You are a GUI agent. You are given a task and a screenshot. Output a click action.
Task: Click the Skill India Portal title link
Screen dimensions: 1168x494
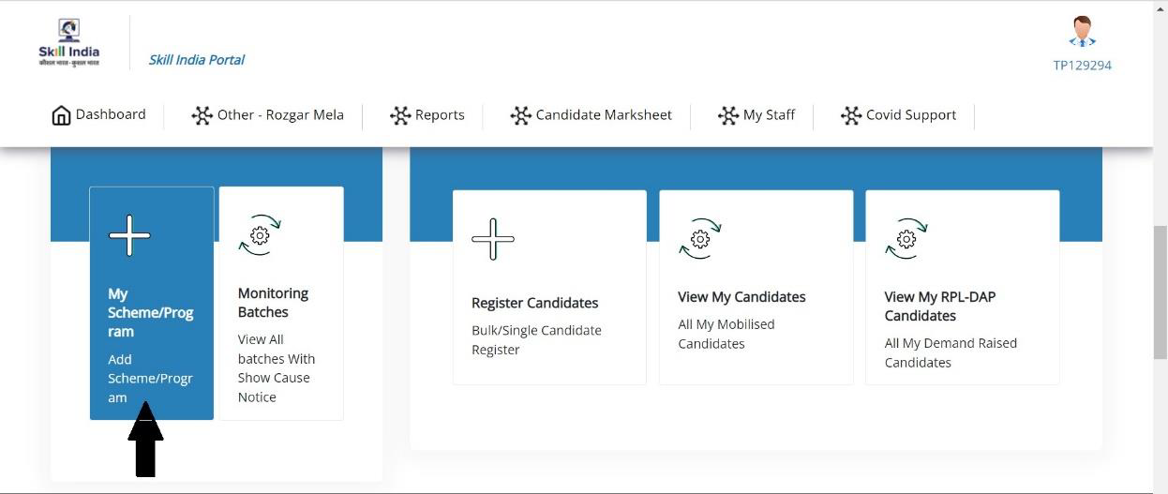pyautogui.click(x=197, y=60)
